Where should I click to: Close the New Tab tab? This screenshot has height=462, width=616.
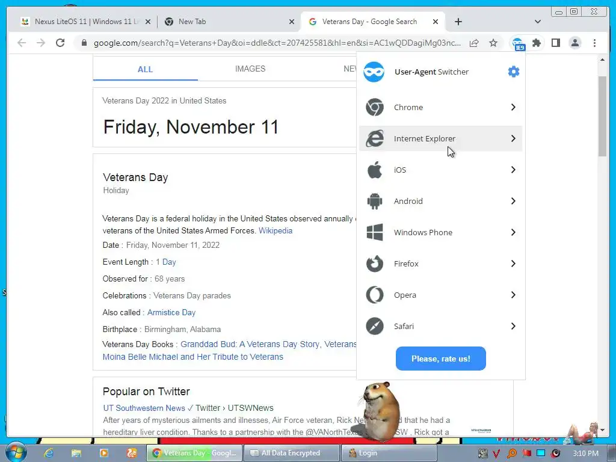tap(292, 22)
